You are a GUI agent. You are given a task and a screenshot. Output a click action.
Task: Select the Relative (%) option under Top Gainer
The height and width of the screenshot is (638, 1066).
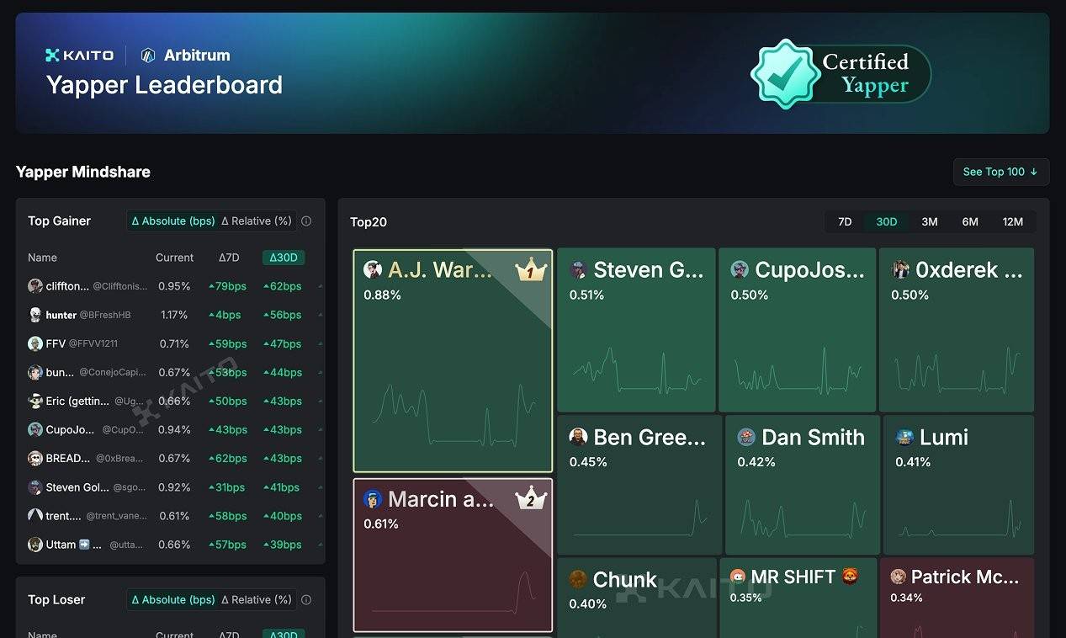(257, 221)
